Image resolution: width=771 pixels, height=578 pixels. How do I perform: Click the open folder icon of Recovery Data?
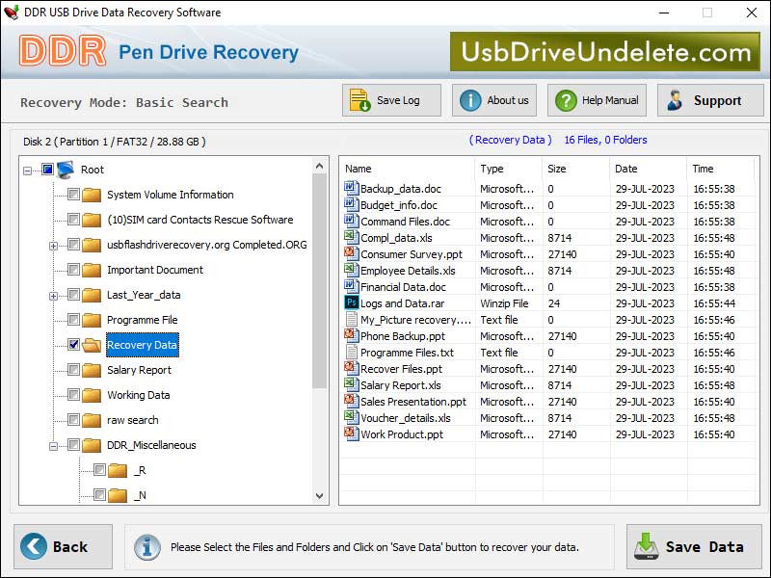(92, 345)
